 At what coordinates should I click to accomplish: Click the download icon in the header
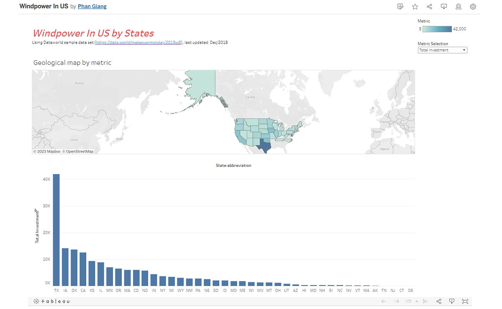[x=444, y=6]
